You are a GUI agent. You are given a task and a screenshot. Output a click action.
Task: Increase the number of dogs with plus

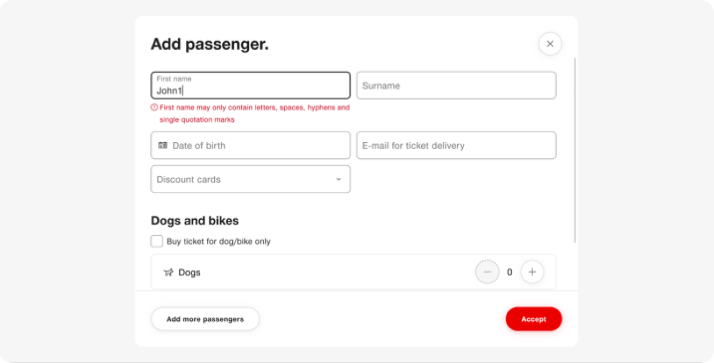tap(532, 272)
